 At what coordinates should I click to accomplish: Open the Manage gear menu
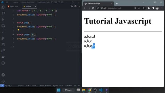(3, 81)
